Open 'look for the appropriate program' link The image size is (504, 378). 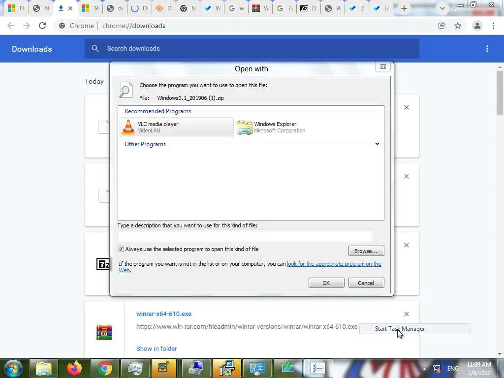click(x=334, y=264)
